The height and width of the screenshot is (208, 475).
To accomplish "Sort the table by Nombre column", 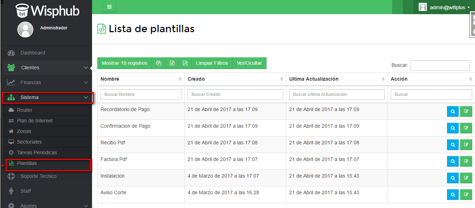I will pyautogui.click(x=141, y=79).
